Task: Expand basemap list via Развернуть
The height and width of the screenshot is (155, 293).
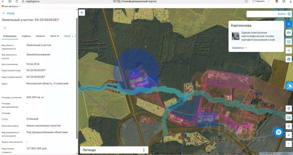Action: click(x=239, y=48)
